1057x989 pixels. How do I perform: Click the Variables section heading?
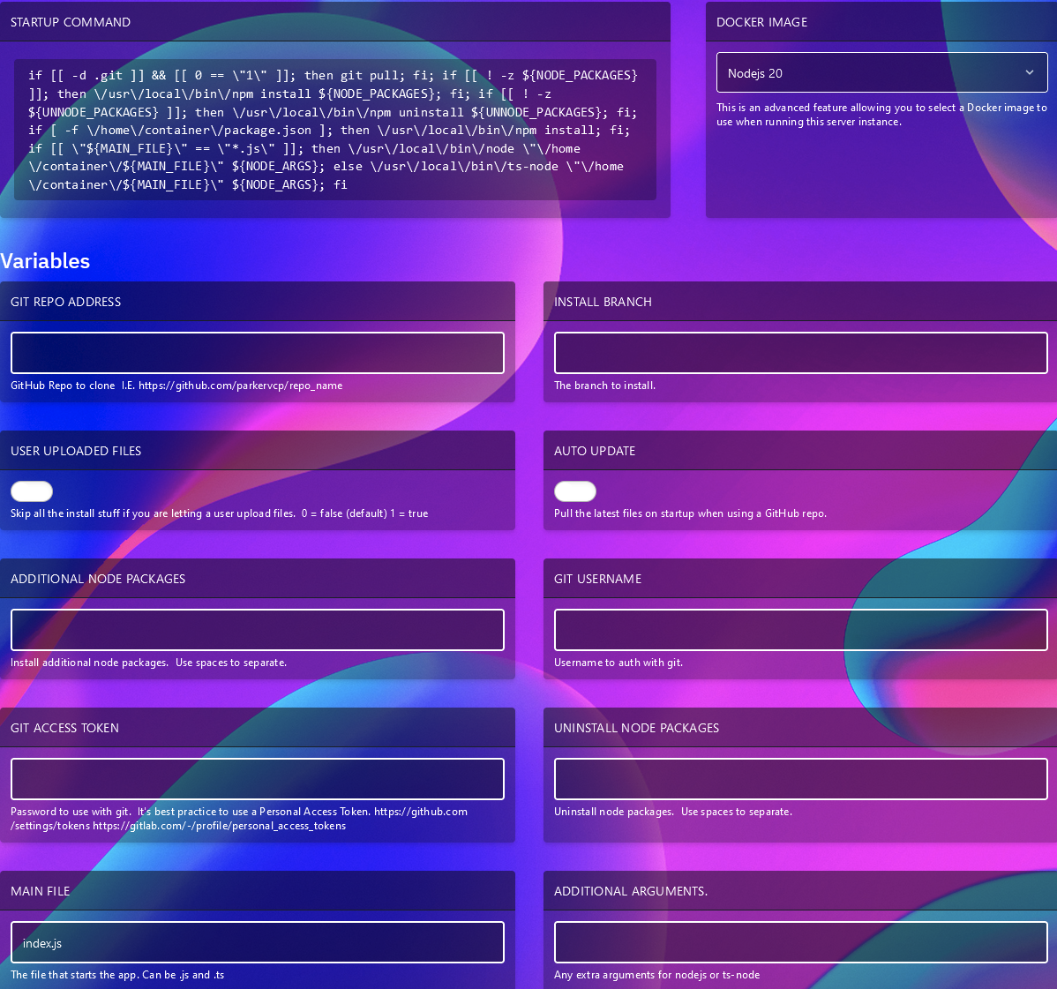(45, 261)
